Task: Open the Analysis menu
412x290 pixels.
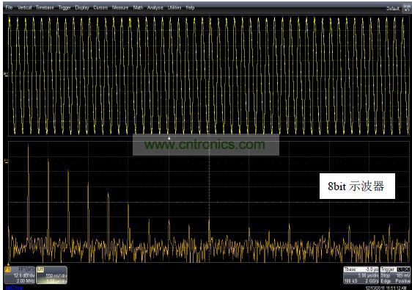Action: pyautogui.click(x=155, y=7)
